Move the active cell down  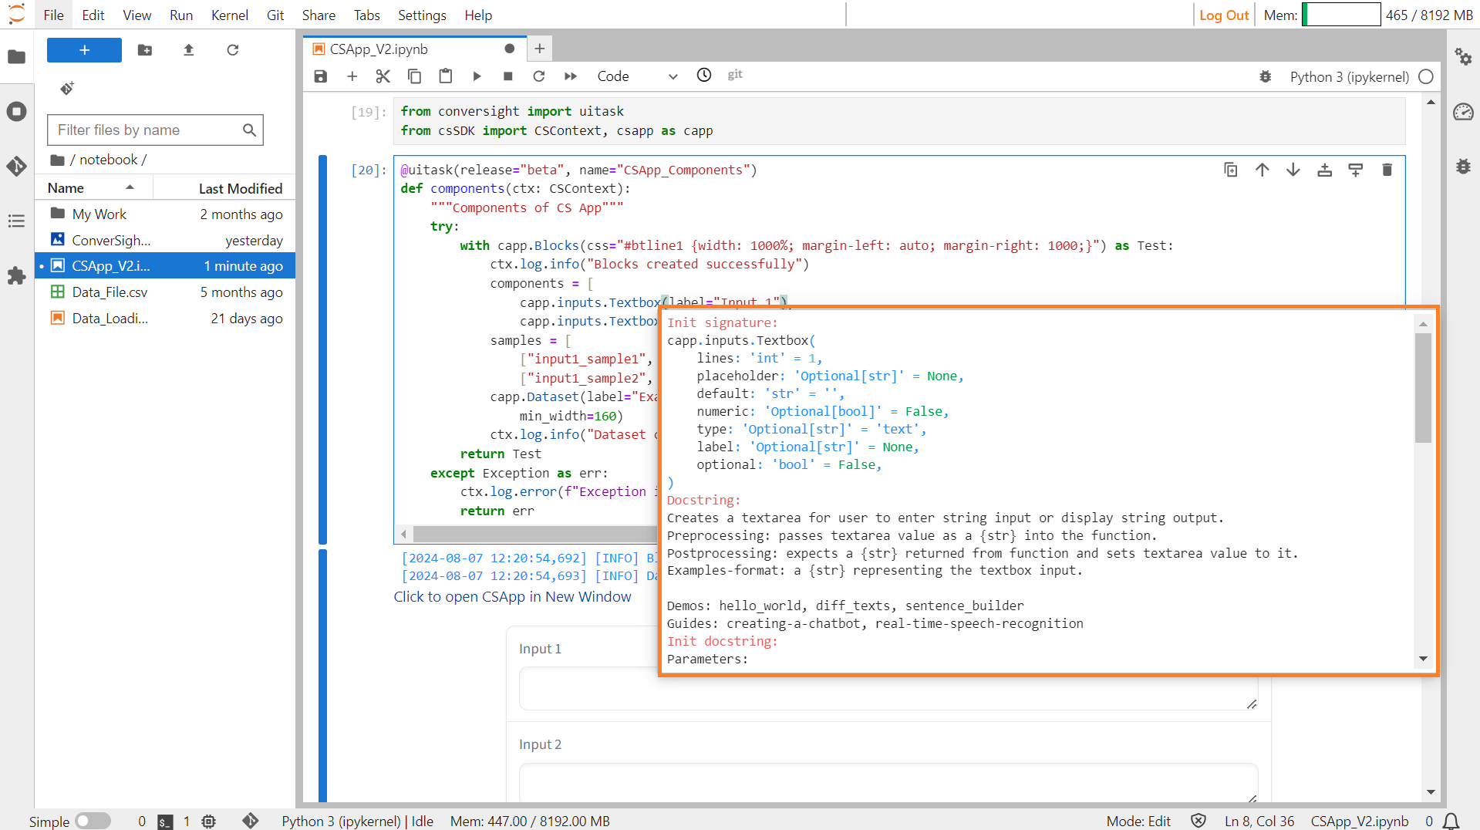point(1293,170)
